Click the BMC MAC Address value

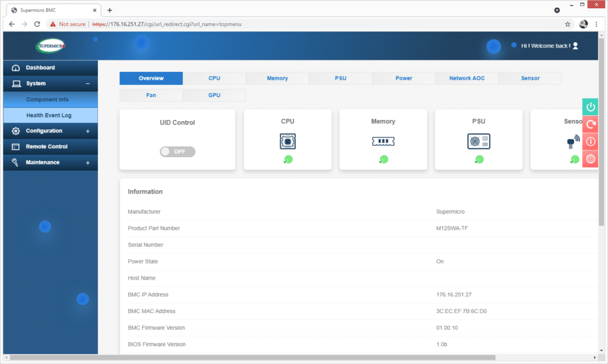click(461, 311)
